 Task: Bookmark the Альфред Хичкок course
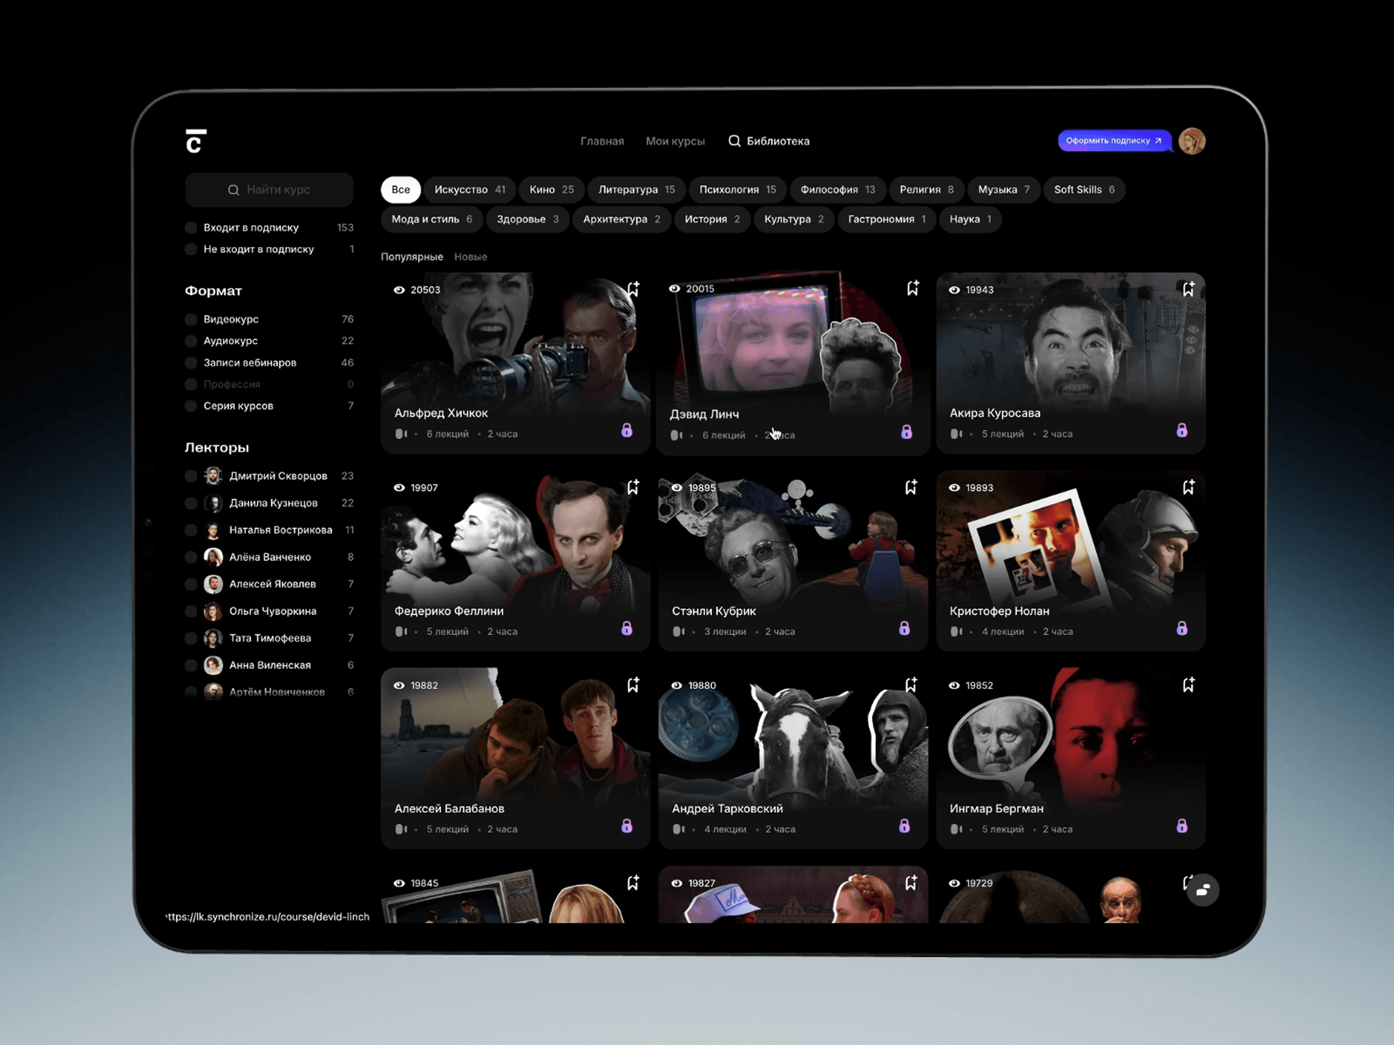(x=633, y=289)
